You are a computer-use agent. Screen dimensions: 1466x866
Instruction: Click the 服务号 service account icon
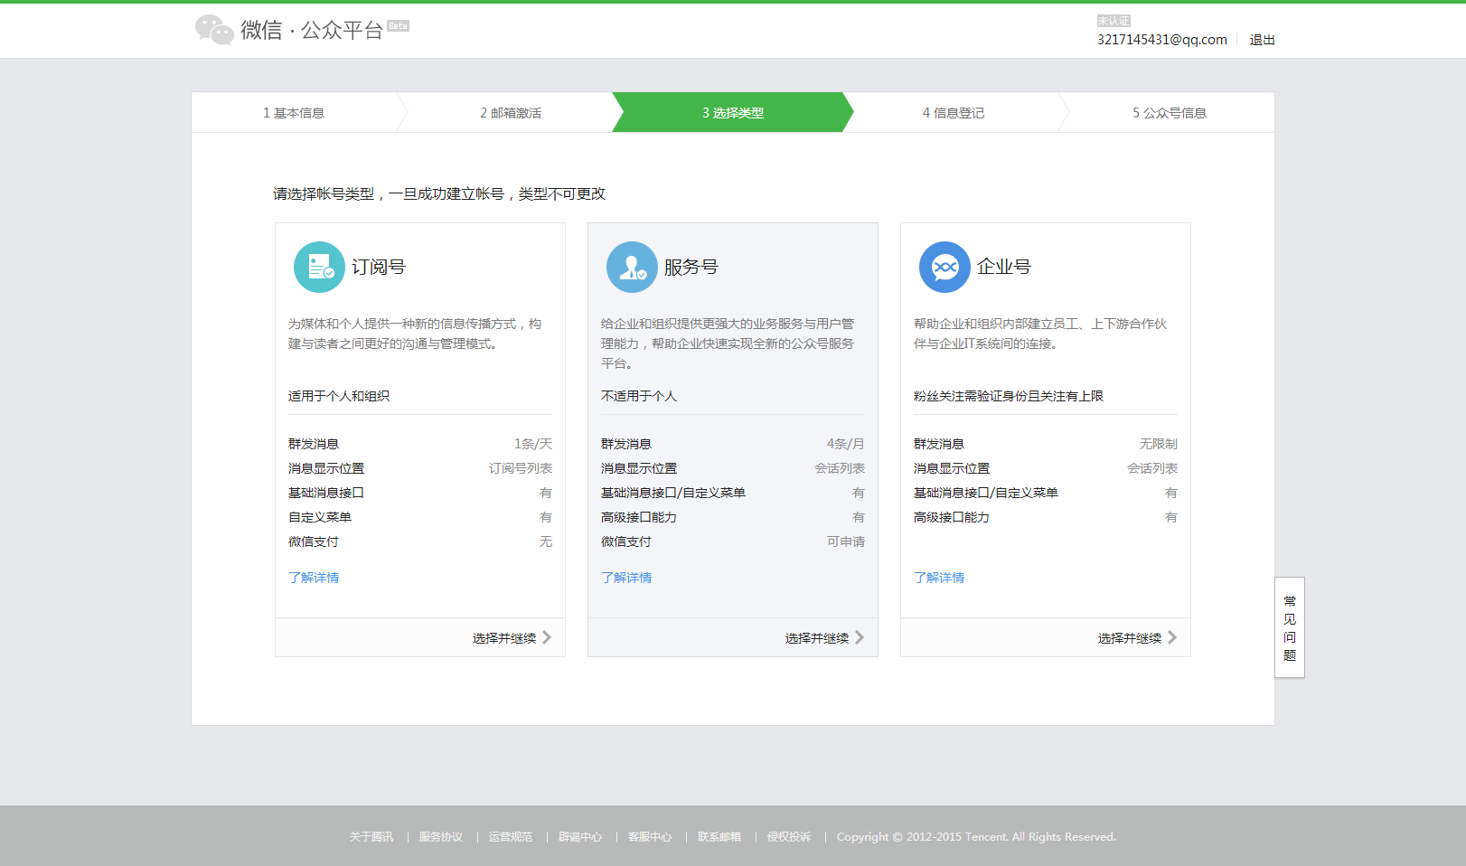point(632,267)
